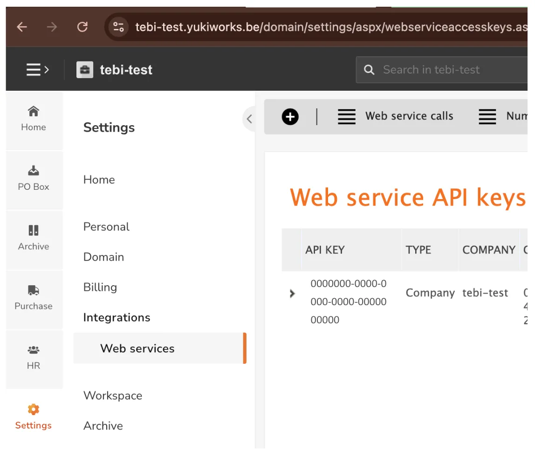This screenshot has height=468, width=535.
Task: Open Personal settings menu item
Action: pos(106,227)
